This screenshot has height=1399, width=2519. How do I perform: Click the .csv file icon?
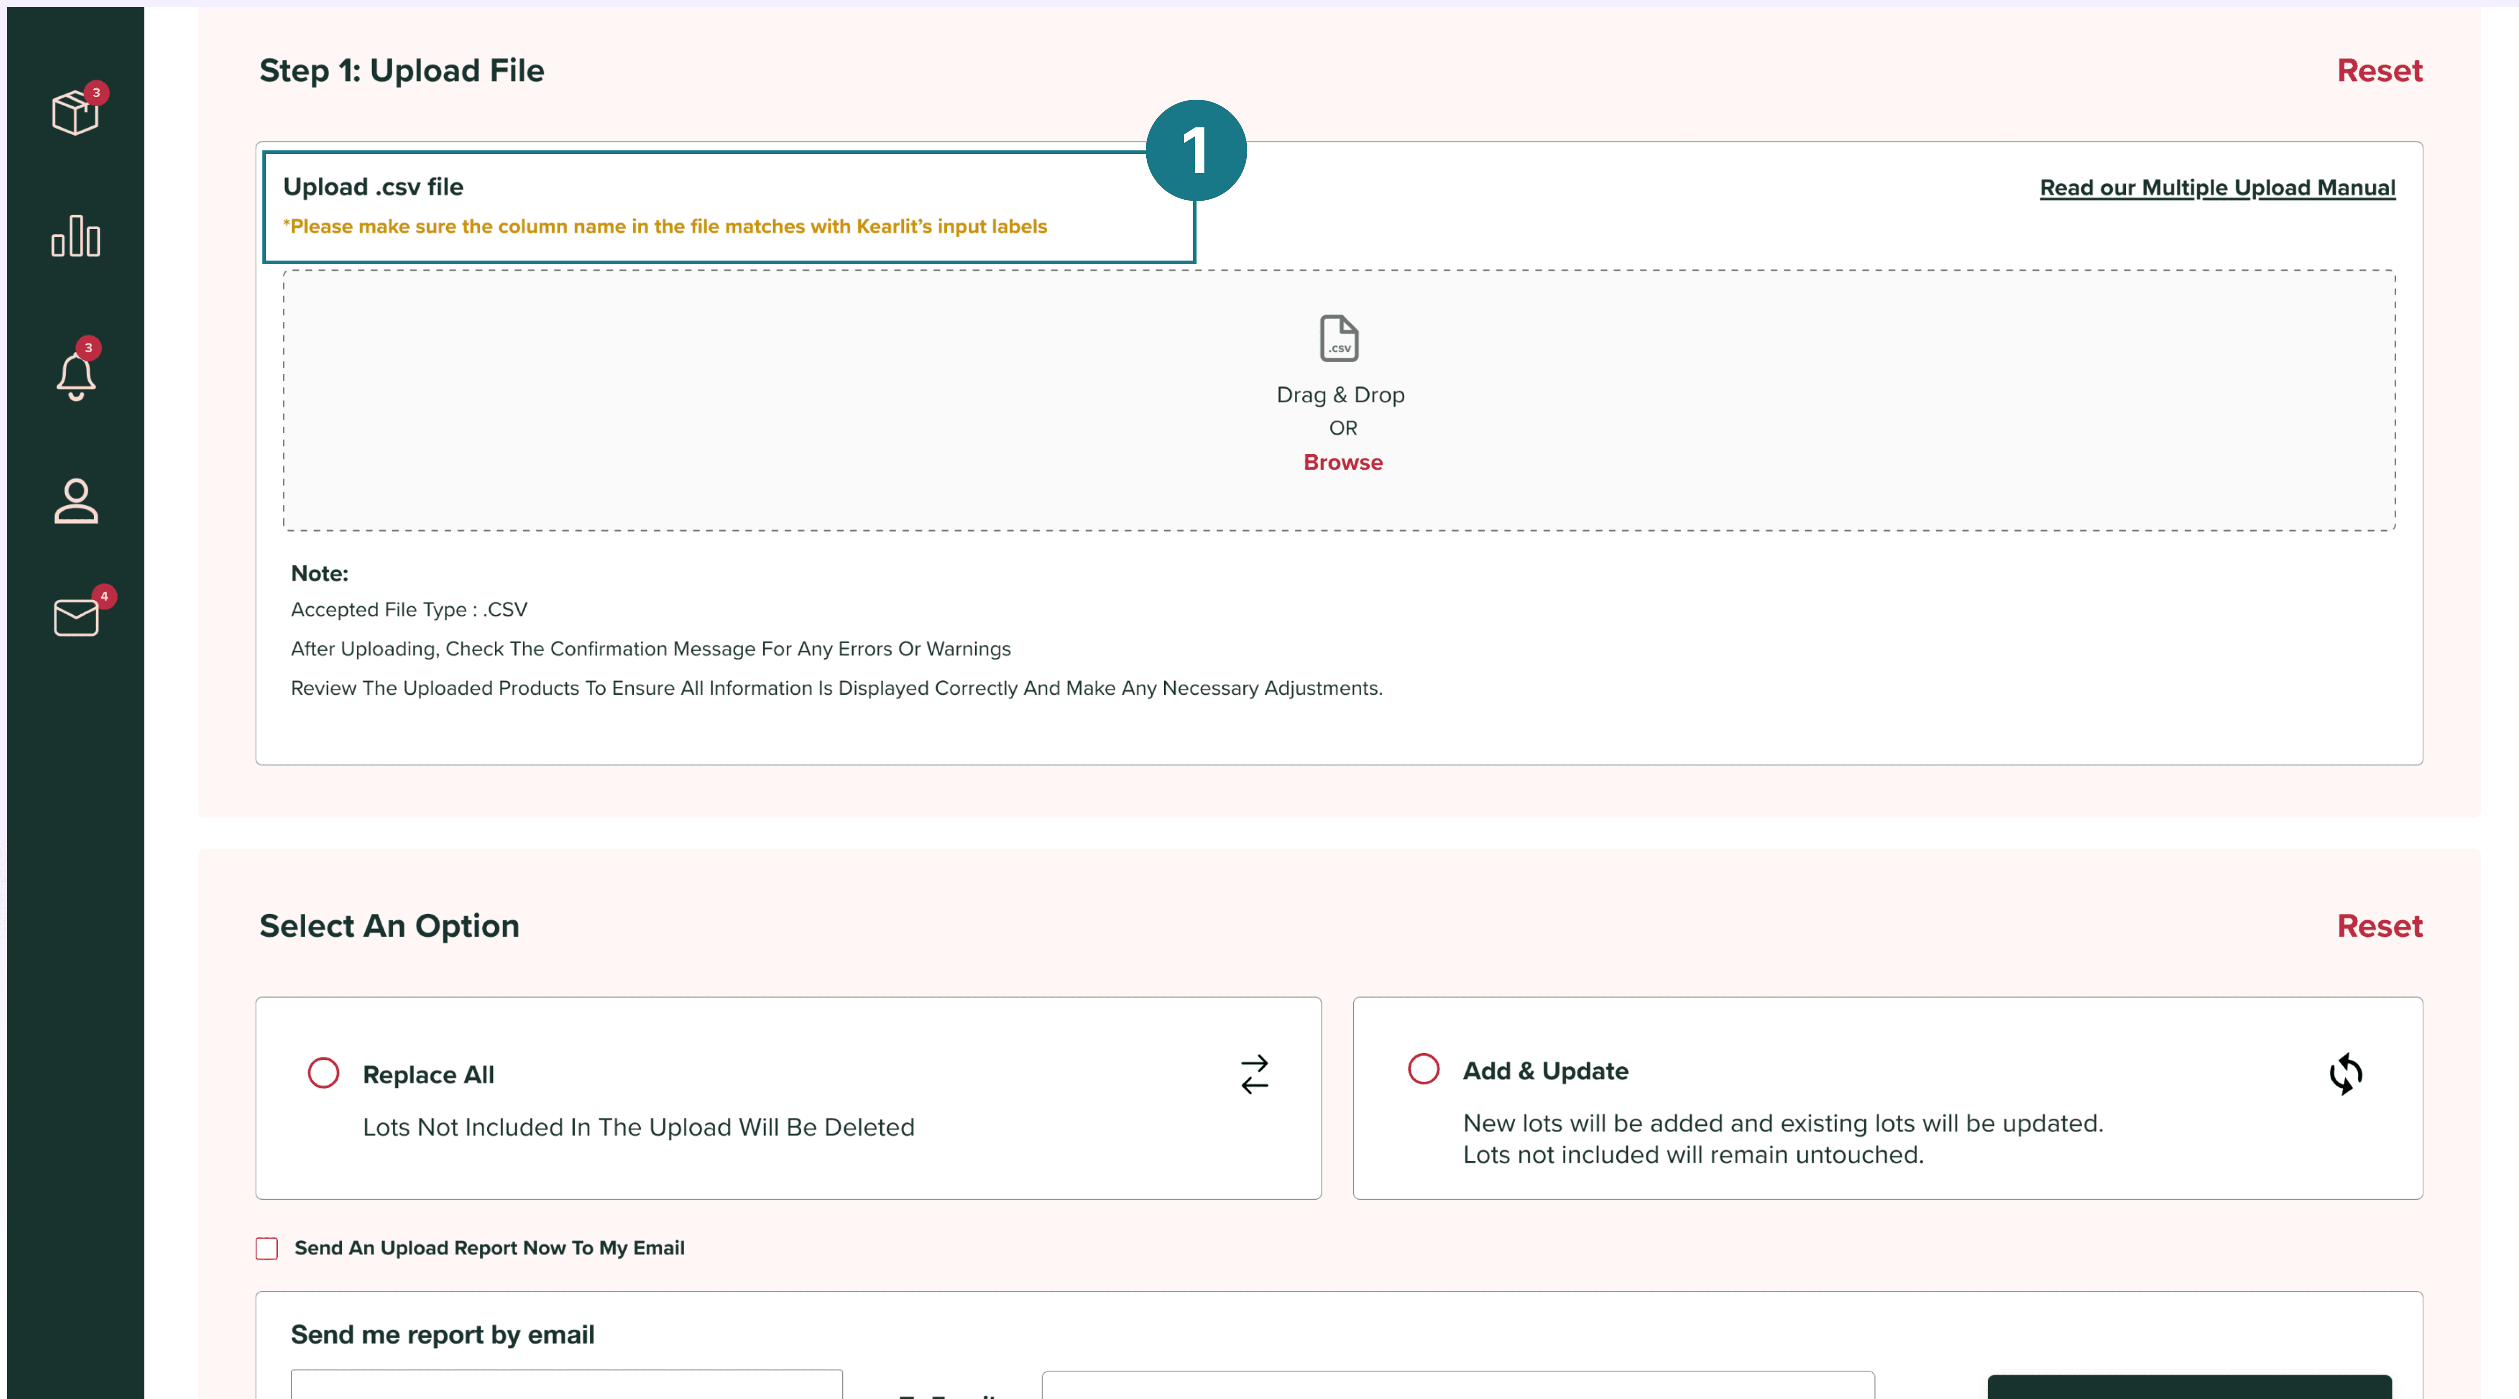tap(1339, 338)
